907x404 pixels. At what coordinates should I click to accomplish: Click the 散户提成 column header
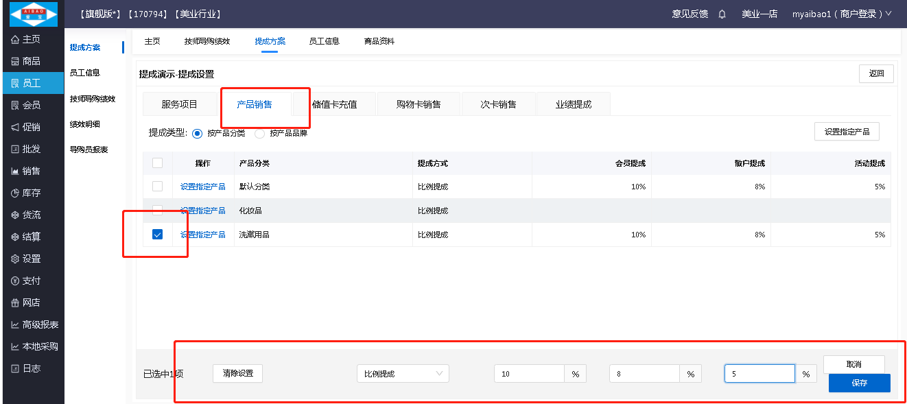pyautogui.click(x=749, y=163)
